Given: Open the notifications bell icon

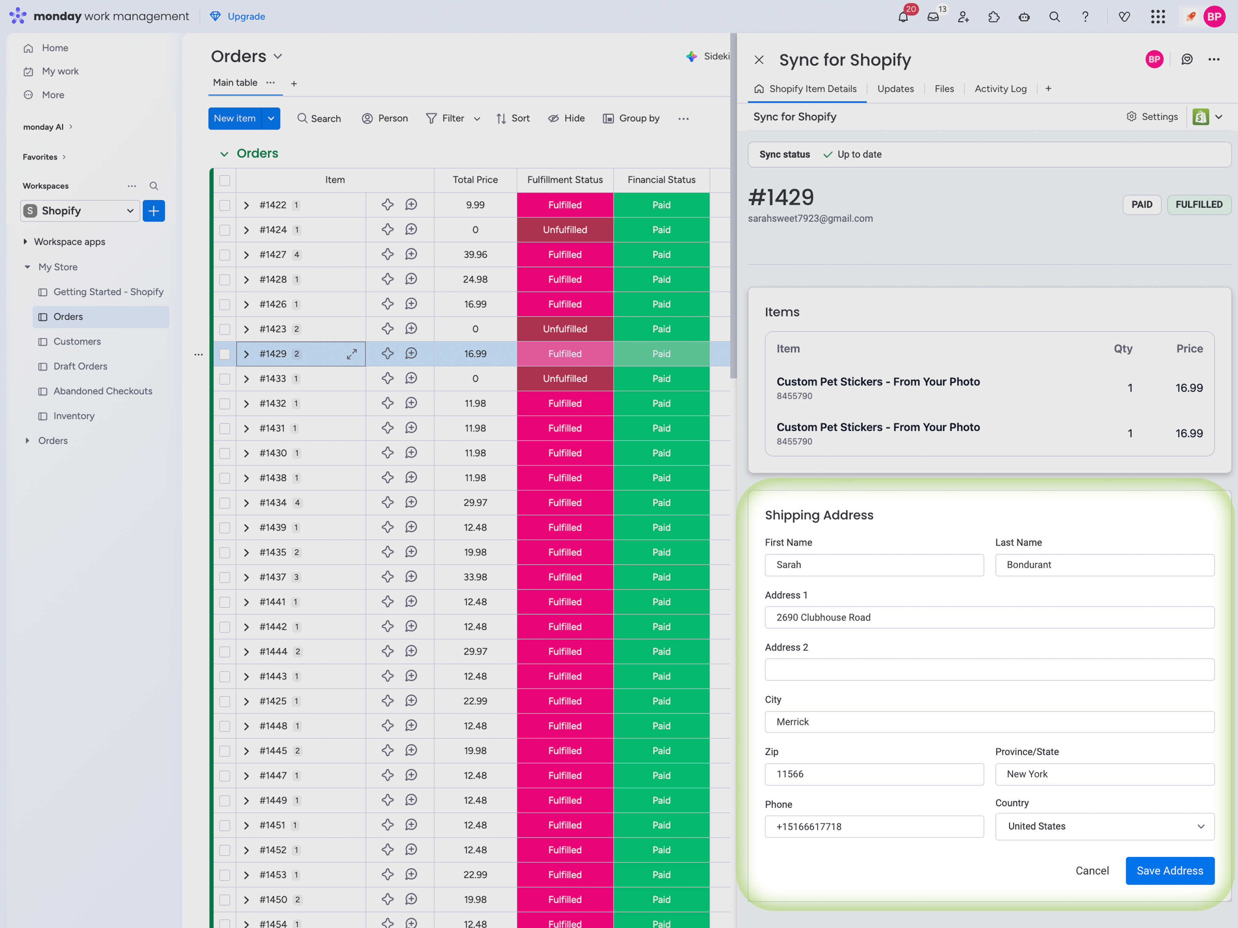Looking at the screenshot, I should (x=903, y=17).
